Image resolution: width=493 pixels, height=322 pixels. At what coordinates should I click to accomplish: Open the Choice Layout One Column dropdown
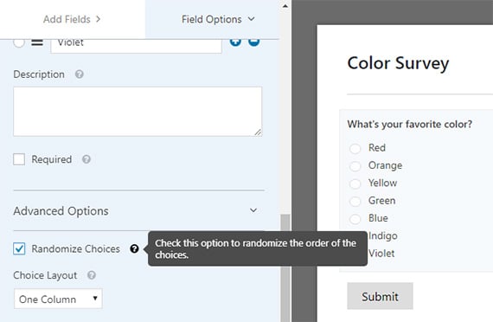tap(58, 299)
